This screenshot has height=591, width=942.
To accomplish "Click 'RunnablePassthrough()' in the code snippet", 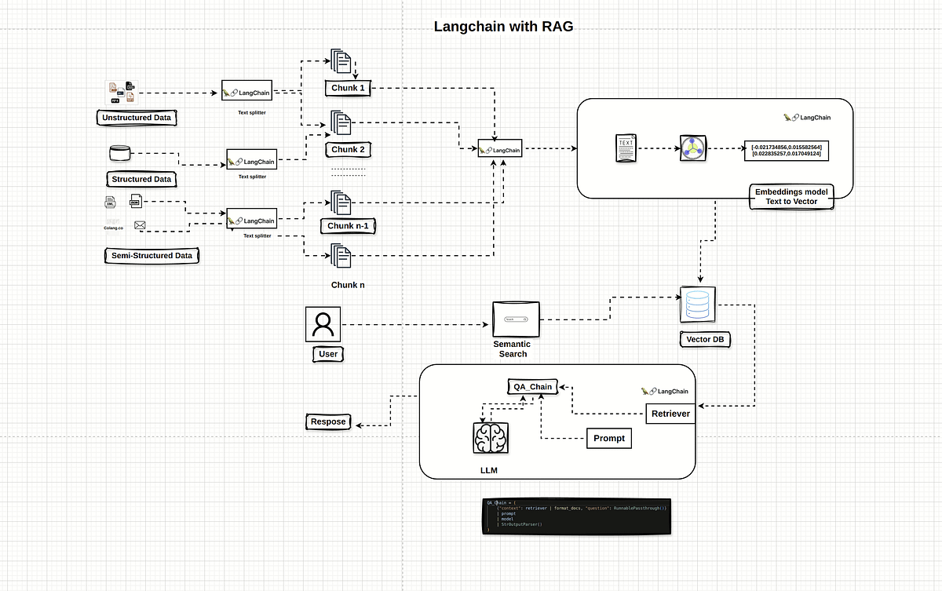I will pyautogui.click(x=640, y=508).
